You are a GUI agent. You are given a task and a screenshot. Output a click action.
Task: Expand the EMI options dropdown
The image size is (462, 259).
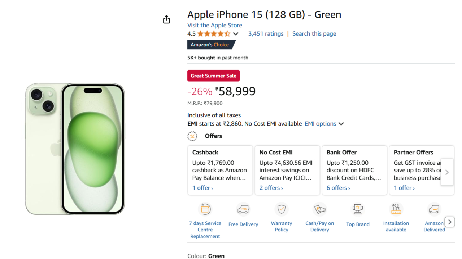pos(324,124)
